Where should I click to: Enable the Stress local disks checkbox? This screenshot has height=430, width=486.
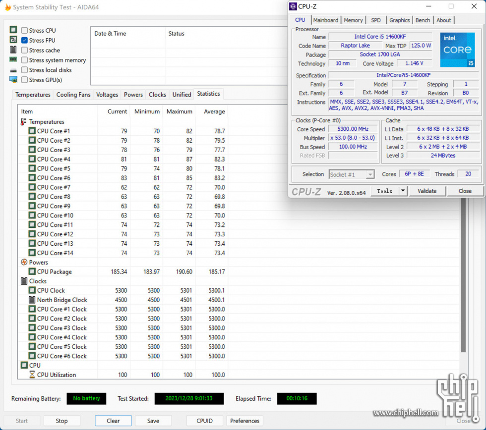click(24, 70)
